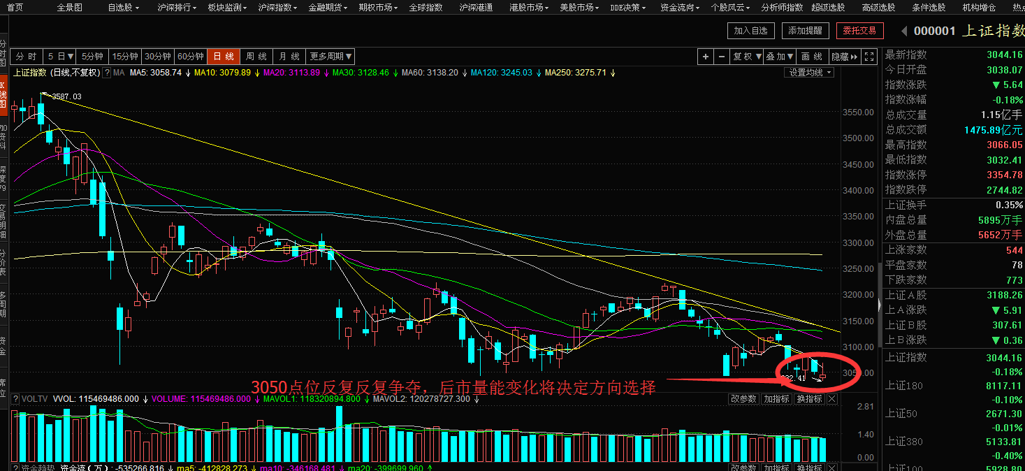Screen dimensions: 1025x471
Task: Activate 画线 drawing tool
Action: point(812,57)
